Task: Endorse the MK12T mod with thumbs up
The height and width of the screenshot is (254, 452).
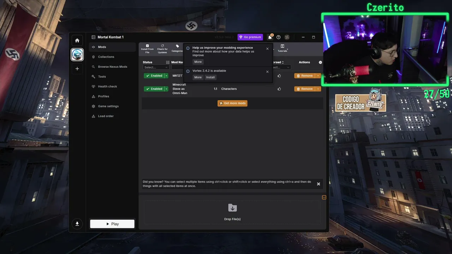Action: point(279,76)
